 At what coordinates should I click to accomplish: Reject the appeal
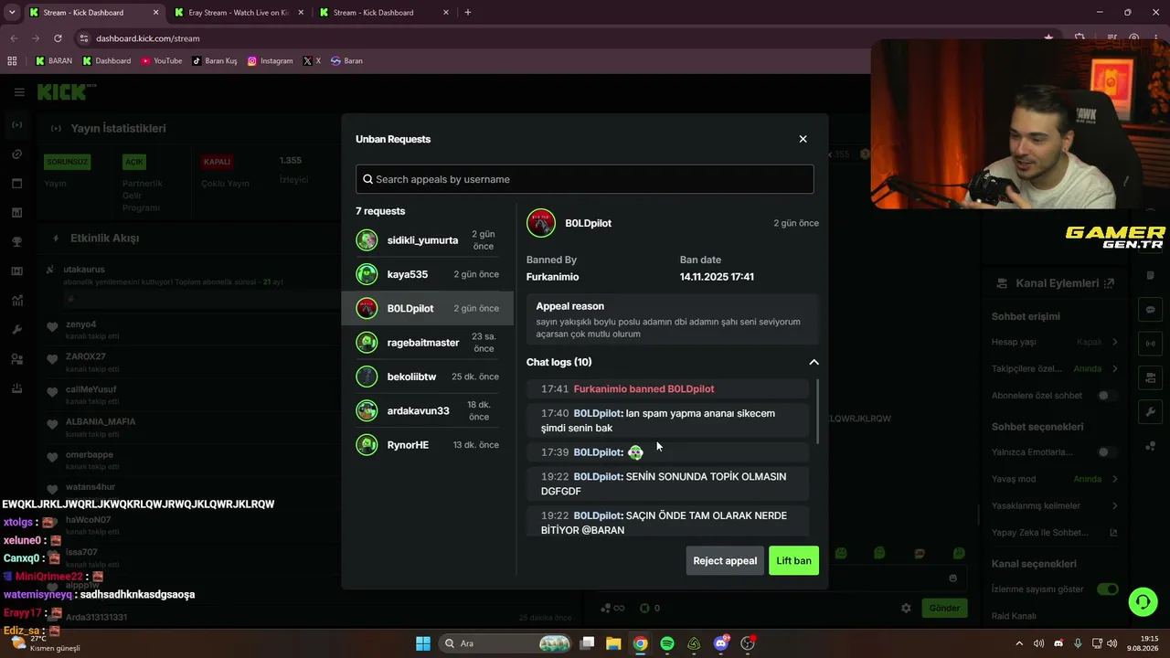[725, 560]
